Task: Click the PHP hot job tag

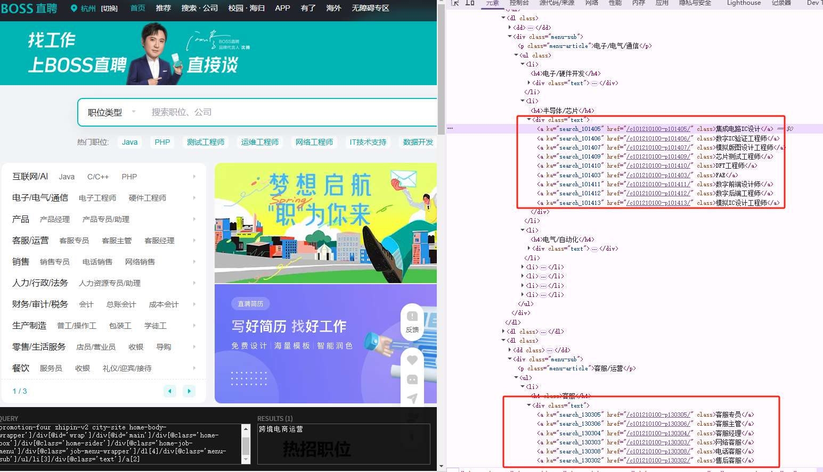Action: click(162, 142)
